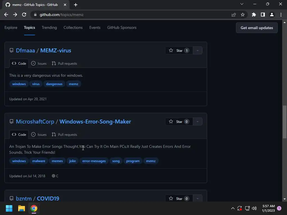
Task: Open the Chrome profile avatar
Action: tap(272, 15)
